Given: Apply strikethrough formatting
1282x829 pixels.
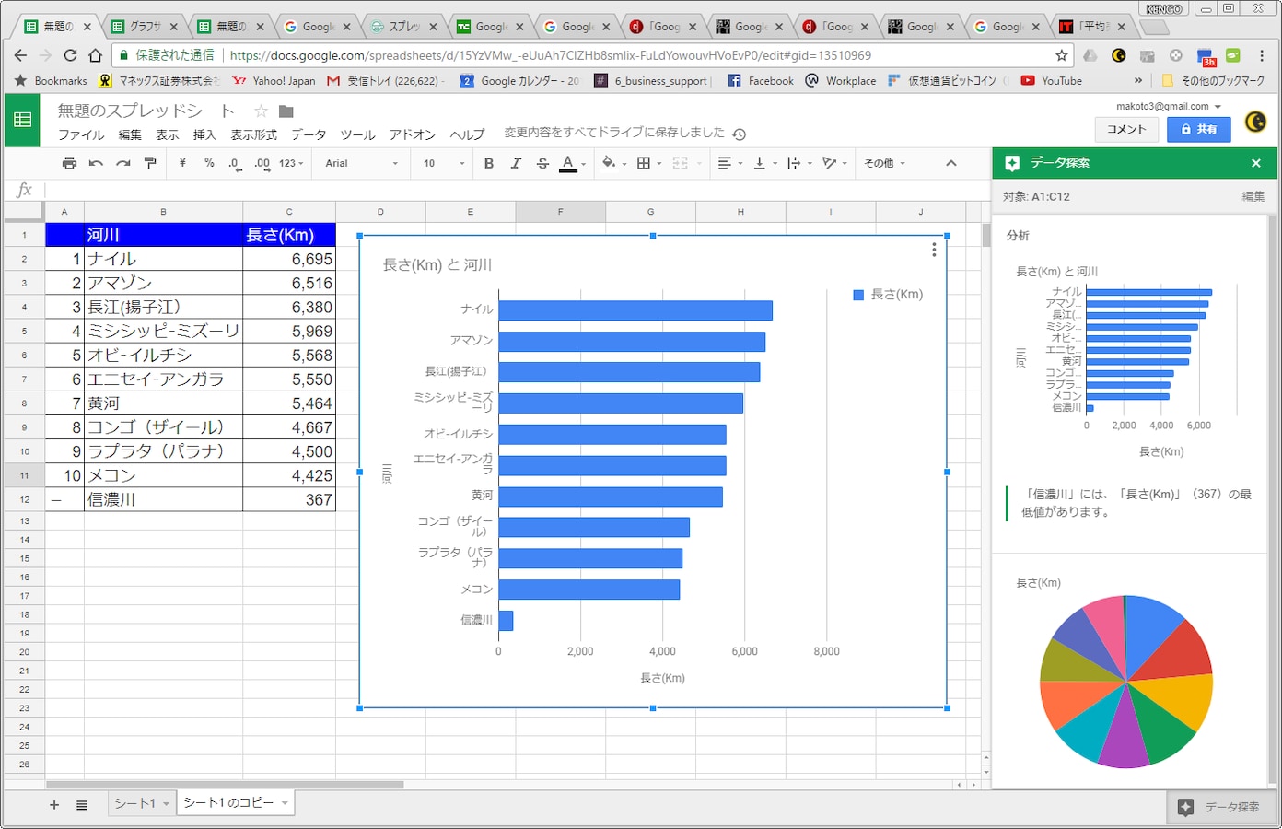Looking at the screenshot, I should [542, 163].
